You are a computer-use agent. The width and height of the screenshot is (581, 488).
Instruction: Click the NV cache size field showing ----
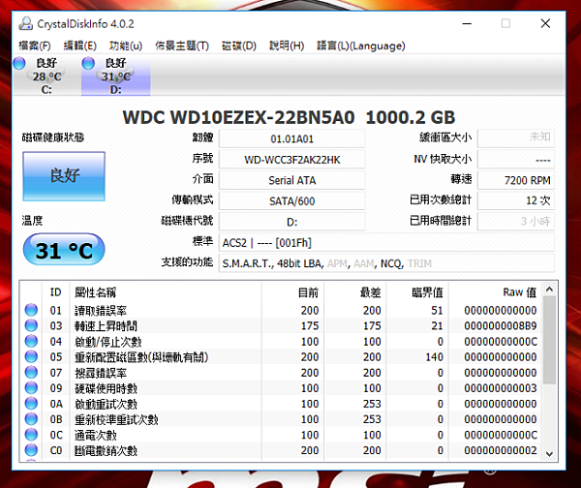pos(516,160)
